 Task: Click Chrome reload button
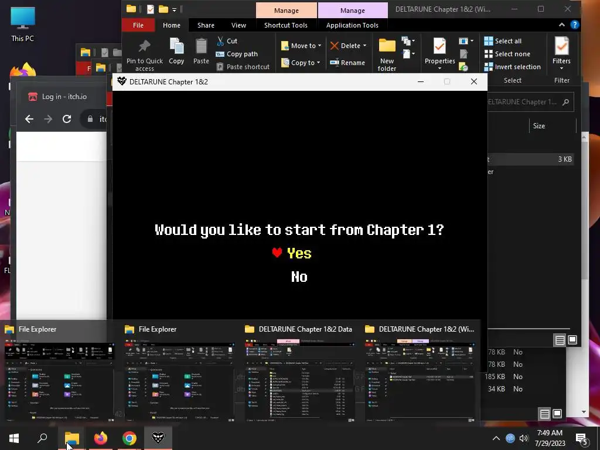[x=67, y=119]
